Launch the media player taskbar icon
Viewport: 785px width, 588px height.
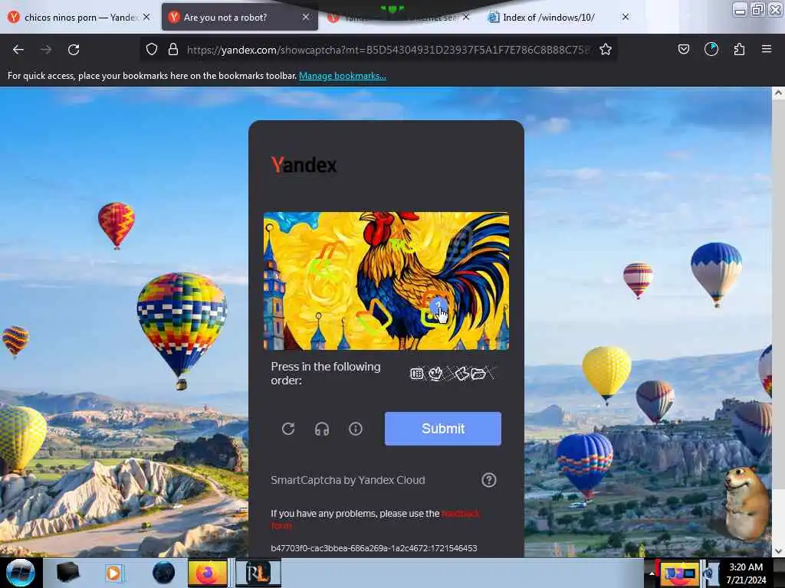point(113,573)
